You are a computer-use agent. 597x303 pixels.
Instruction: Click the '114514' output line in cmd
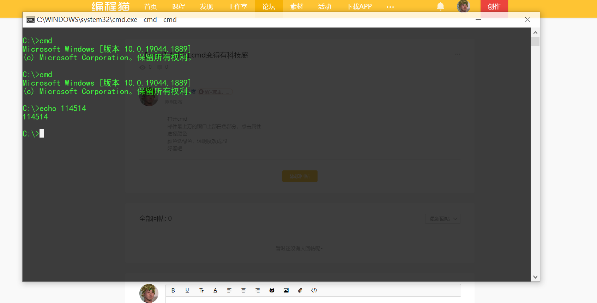tap(35, 117)
